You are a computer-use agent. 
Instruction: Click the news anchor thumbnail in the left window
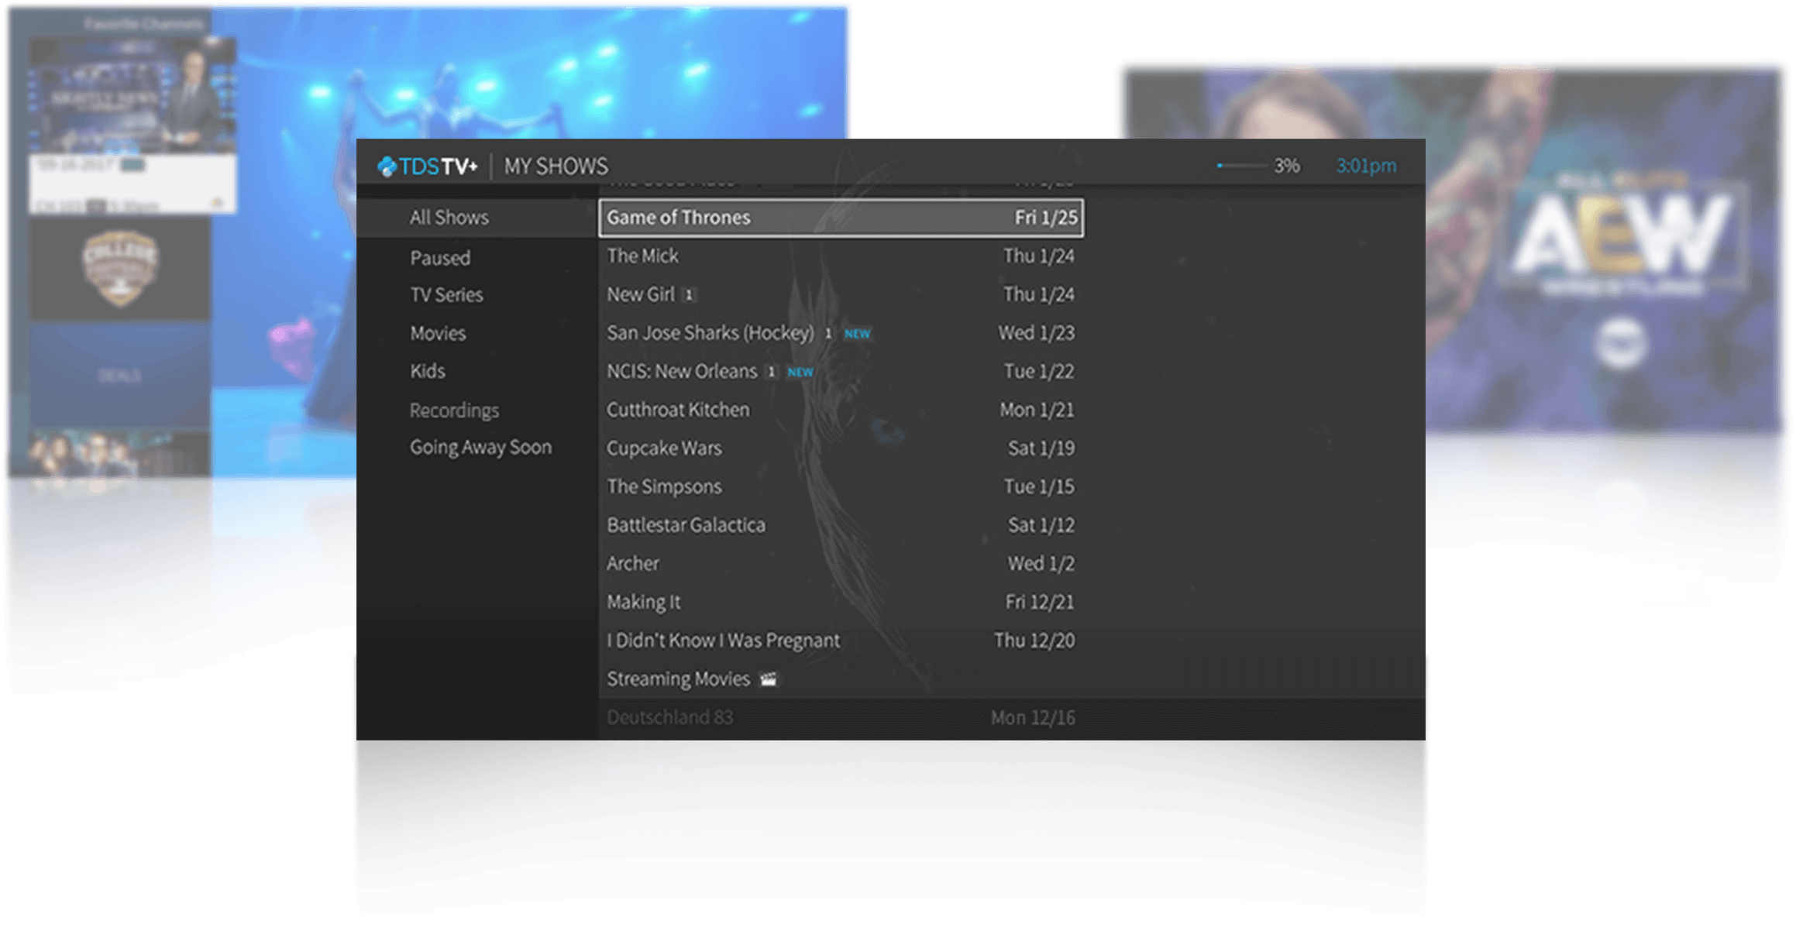[132, 98]
